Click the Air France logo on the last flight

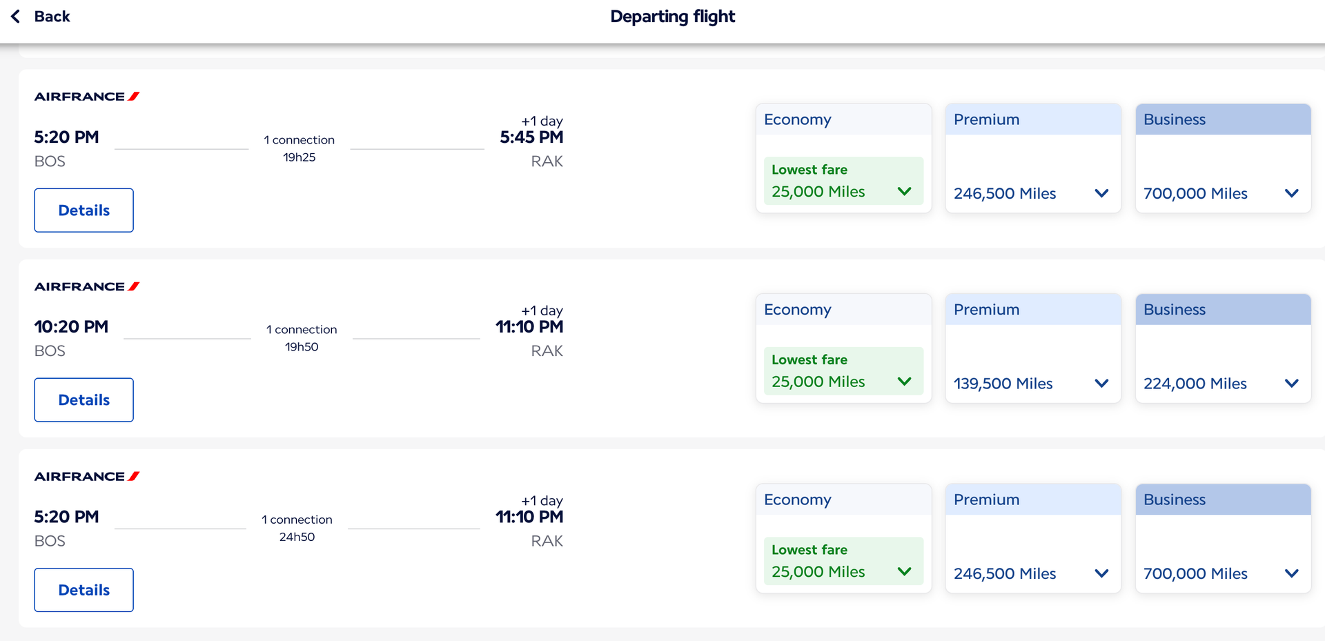point(86,475)
